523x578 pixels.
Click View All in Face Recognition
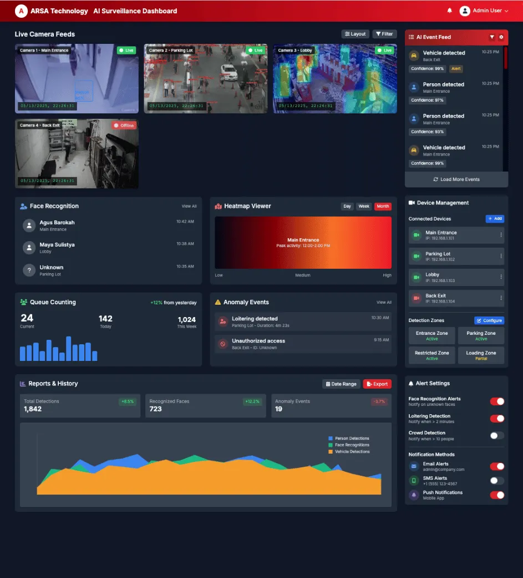[189, 206]
